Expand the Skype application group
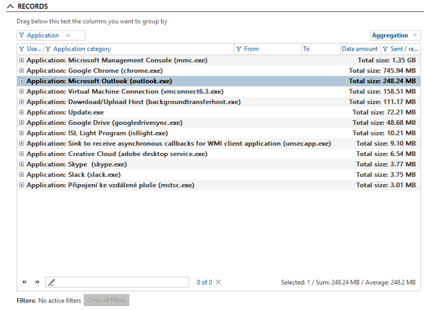The image size is (424, 310). pyautogui.click(x=22, y=164)
